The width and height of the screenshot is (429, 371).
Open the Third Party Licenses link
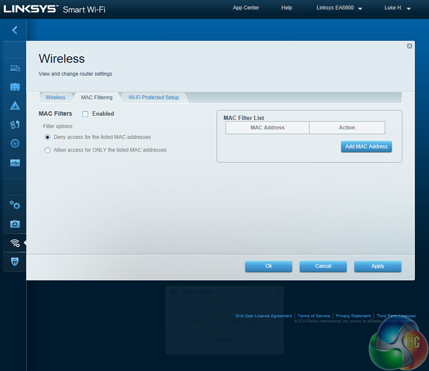(x=396, y=316)
